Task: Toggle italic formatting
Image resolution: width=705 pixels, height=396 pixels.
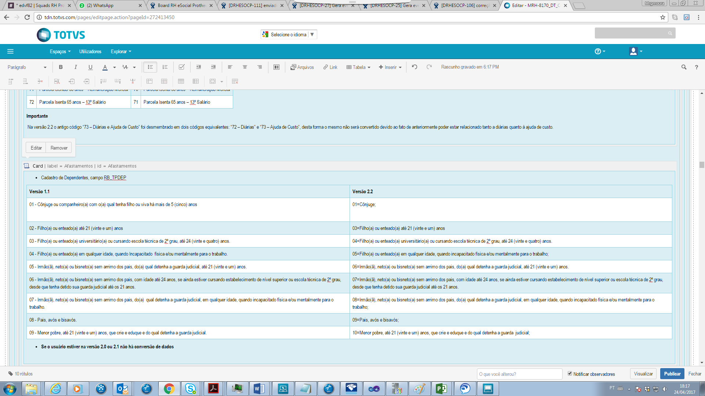Action: pos(76,67)
